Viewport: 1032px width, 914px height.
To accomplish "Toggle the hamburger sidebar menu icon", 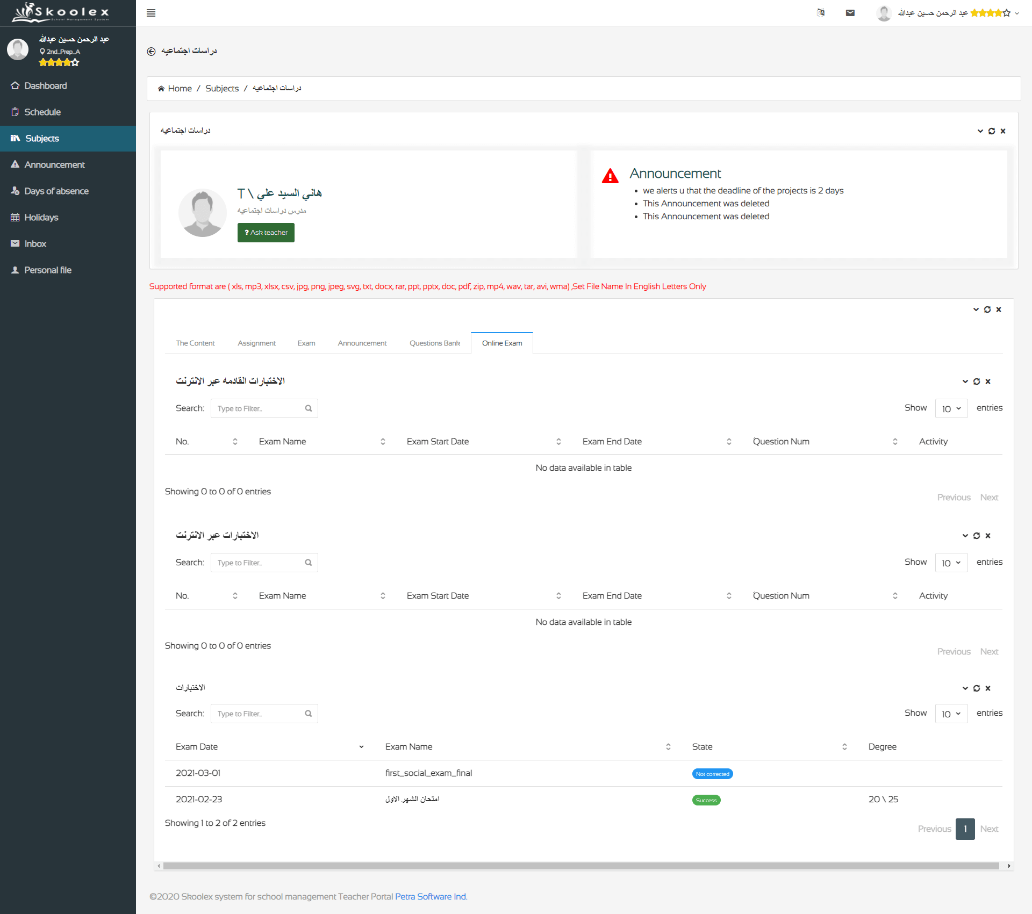I will coord(151,13).
